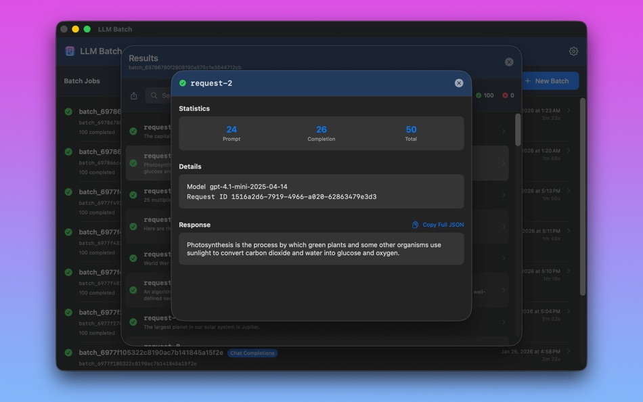Close the Results panel

tap(509, 62)
